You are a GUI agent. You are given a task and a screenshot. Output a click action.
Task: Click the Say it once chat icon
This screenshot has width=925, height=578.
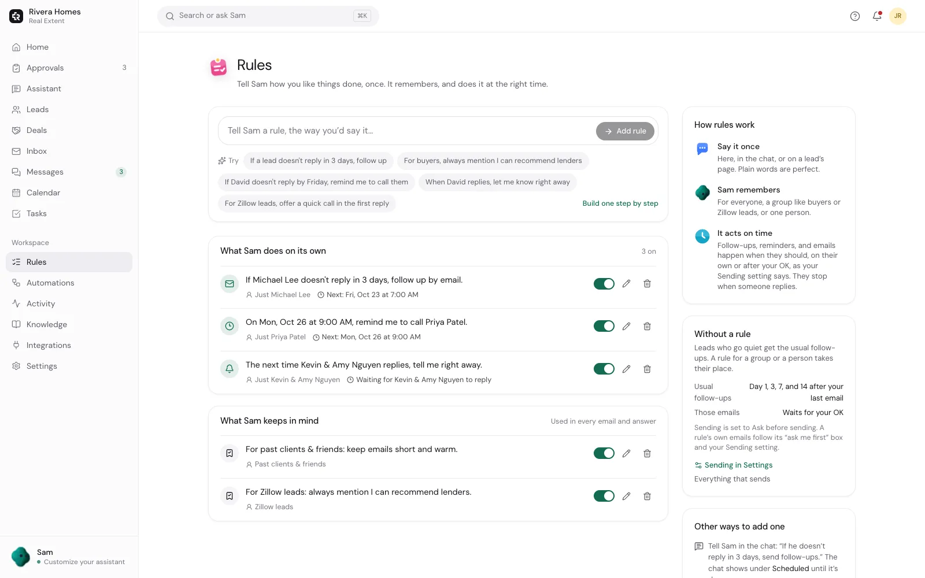tap(702, 149)
